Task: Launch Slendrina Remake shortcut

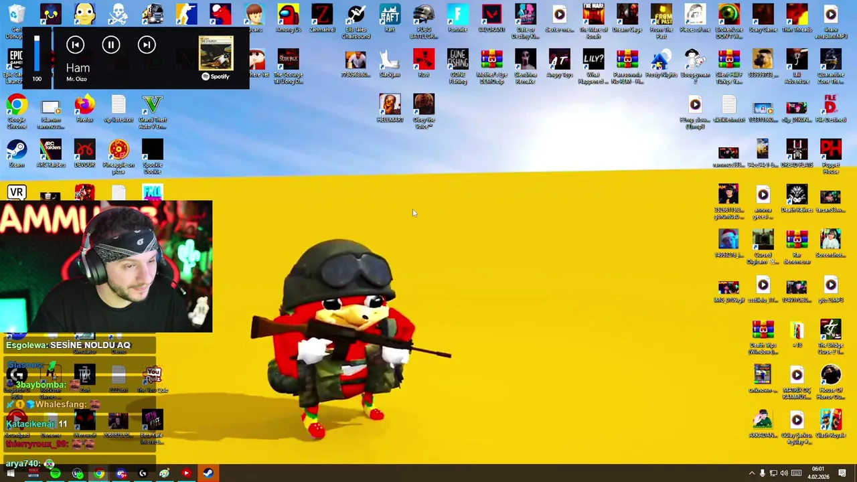Action: click(526, 66)
